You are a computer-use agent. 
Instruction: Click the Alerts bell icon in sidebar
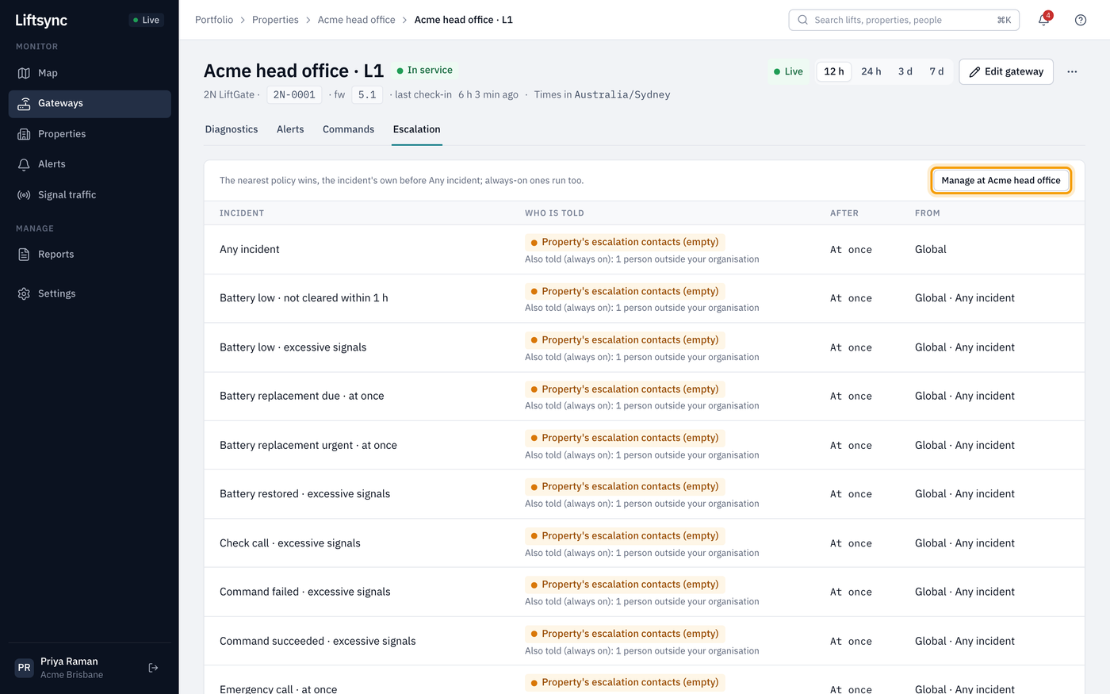(x=24, y=164)
